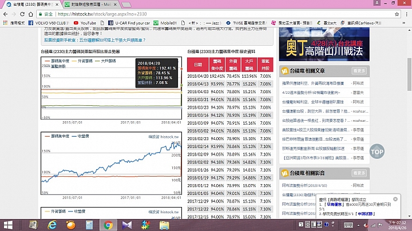Select the 2018/02/02 row date
The height and width of the screenshot is (231, 412).
198,162
